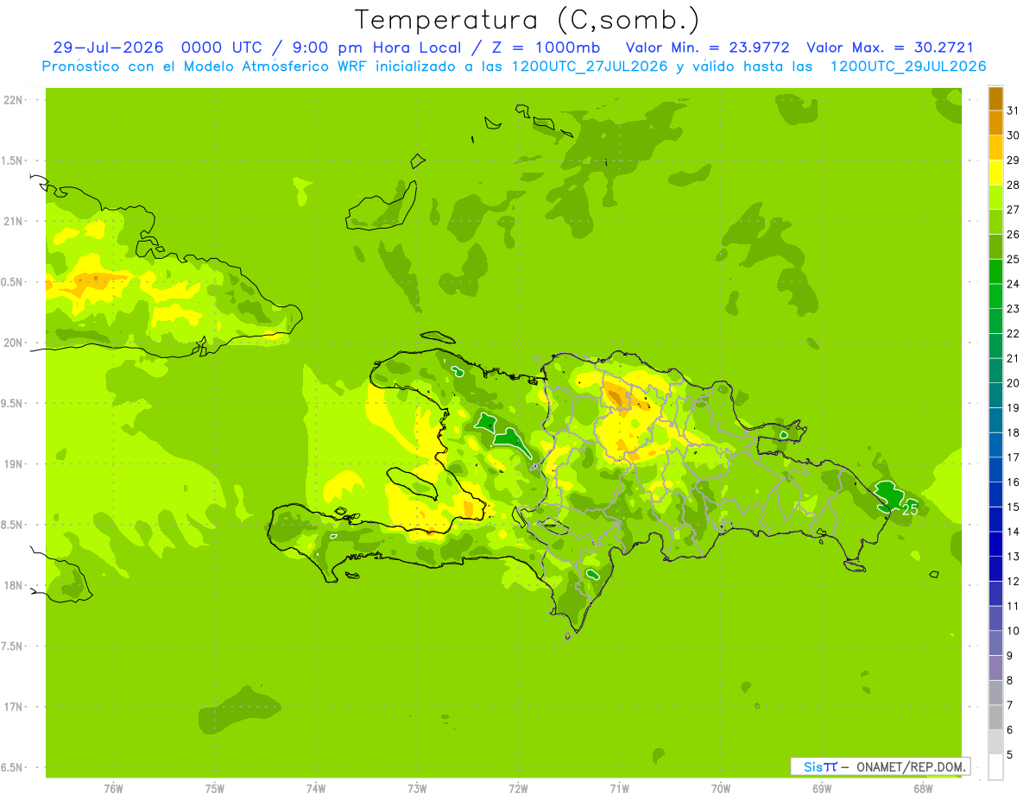Image resolution: width=1036 pixels, height=800 pixels.
Task: Select the pressure level 'Z = 1000mb'
Action: (546, 47)
